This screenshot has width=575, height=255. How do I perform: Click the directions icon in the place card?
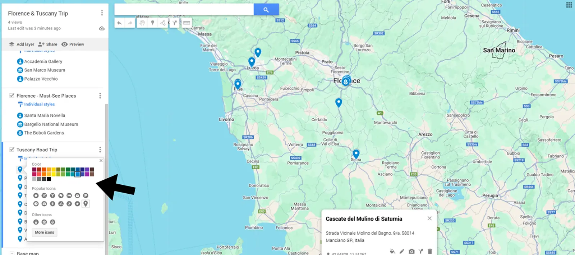(x=421, y=251)
